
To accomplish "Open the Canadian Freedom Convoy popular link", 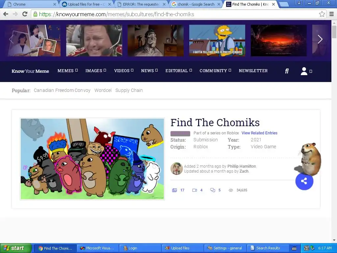I will click(x=62, y=90).
